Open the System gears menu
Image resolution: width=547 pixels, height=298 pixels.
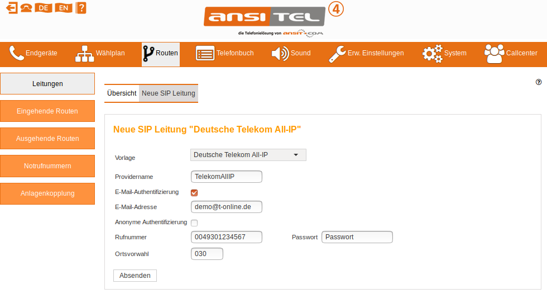[444, 54]
